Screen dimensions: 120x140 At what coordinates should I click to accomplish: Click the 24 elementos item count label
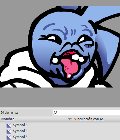[9, 113]
